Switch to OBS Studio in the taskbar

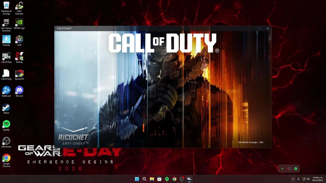pos(182,179)
